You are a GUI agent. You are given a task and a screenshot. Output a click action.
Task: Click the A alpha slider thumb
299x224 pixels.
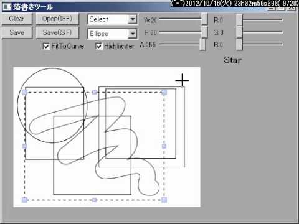point(202,44)
